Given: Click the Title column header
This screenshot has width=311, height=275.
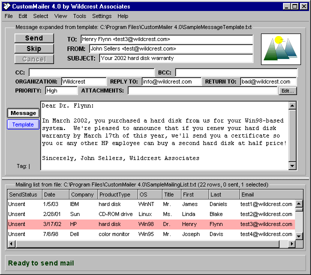Looking at the screenshot, I should (x=172, y=194).
